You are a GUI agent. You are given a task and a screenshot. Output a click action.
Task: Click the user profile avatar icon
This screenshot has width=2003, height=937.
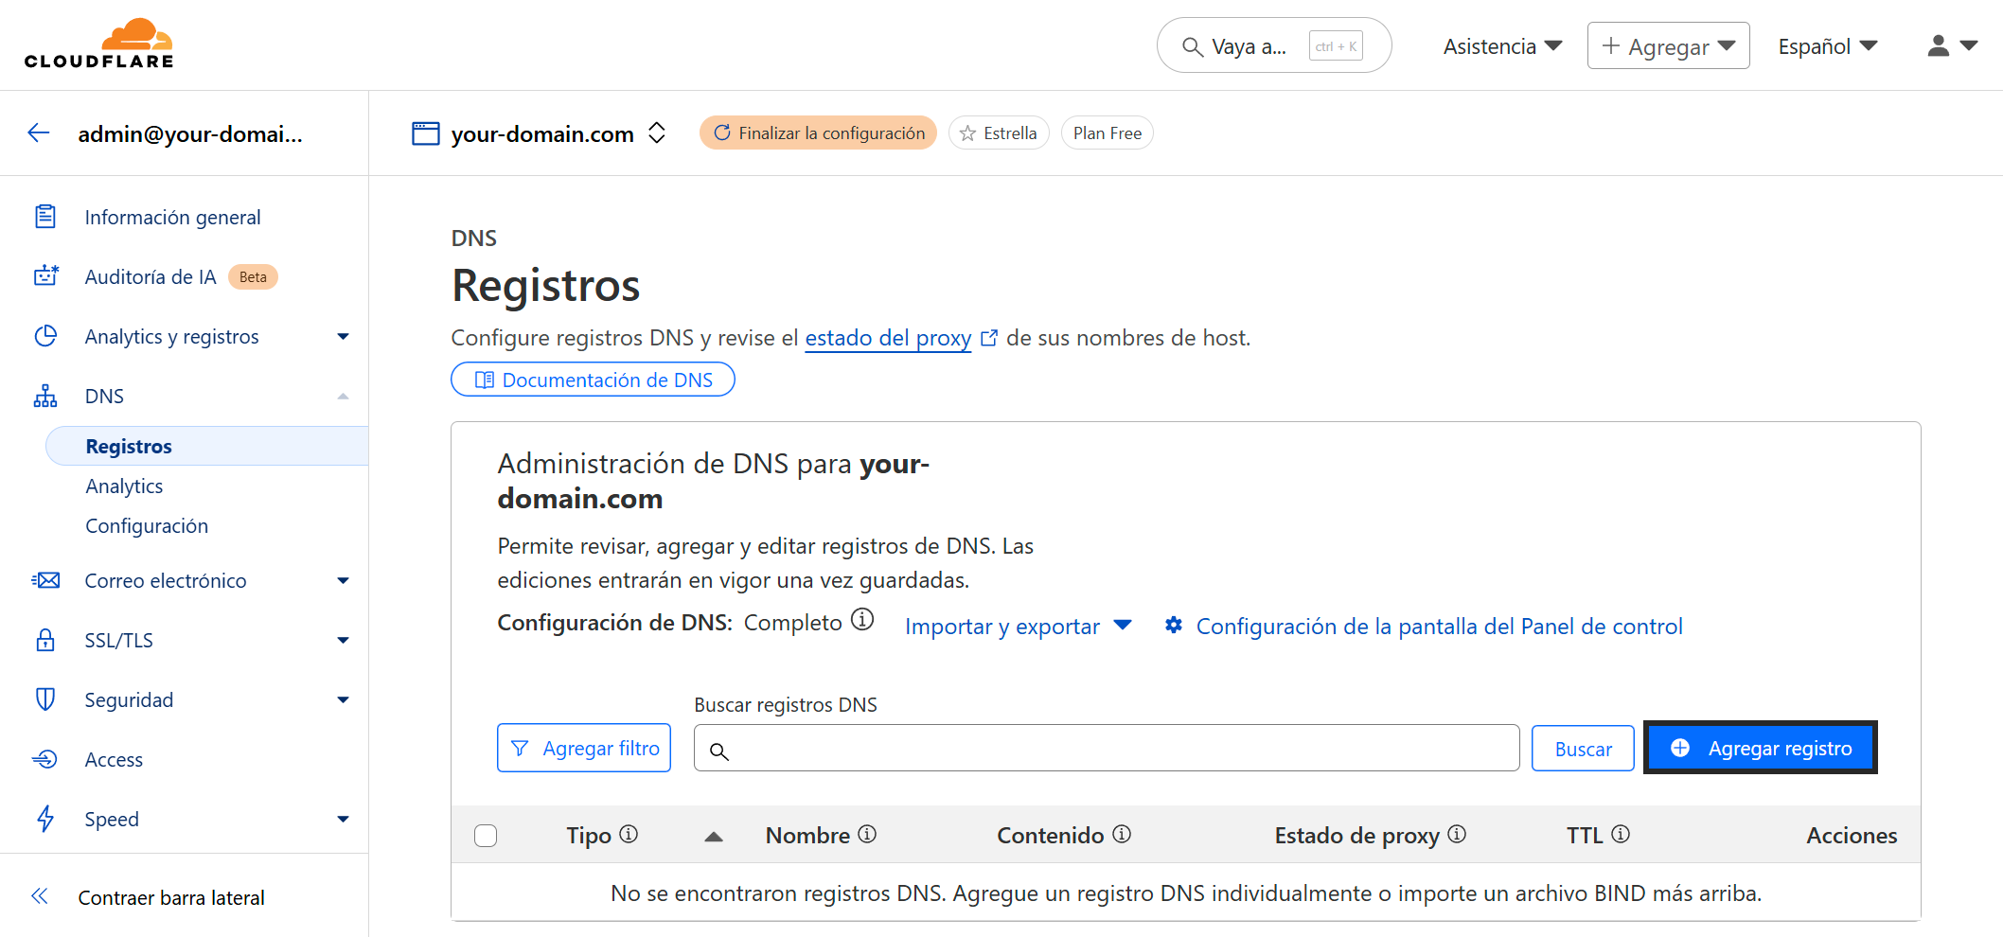pyautogui.click(x=1939, y=45)
